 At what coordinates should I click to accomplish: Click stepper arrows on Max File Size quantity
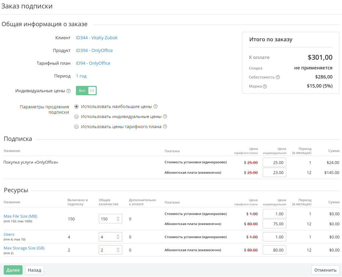(118, 219)
